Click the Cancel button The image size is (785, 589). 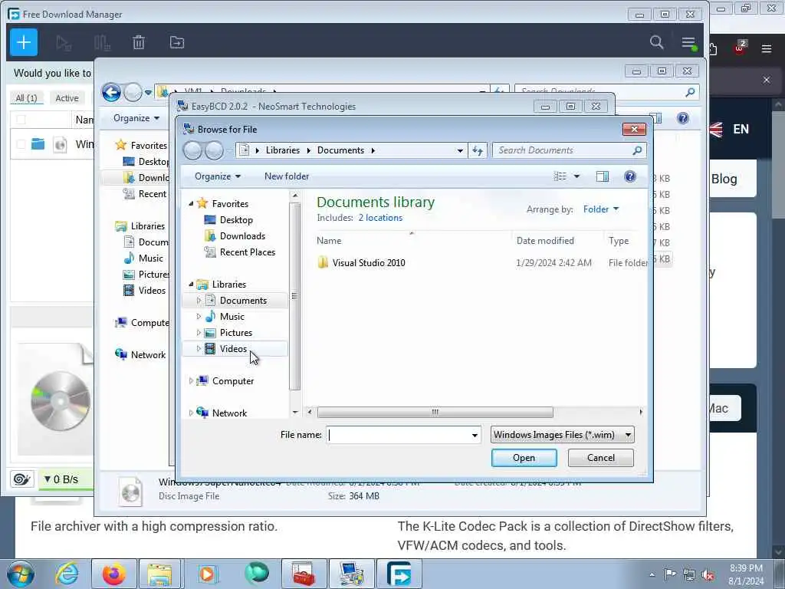tap(601, 458)
